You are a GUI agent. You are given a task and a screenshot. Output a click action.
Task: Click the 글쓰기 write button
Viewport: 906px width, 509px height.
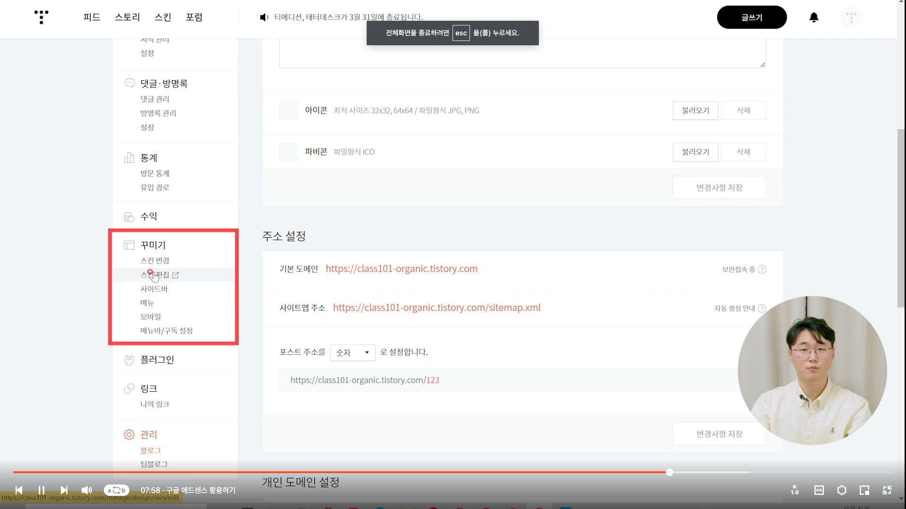[x=751, y=17]
